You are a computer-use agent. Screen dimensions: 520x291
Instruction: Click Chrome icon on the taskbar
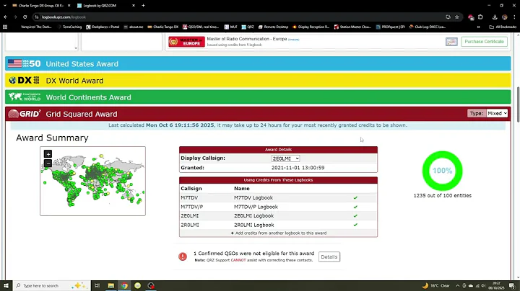tap(124, 285)
